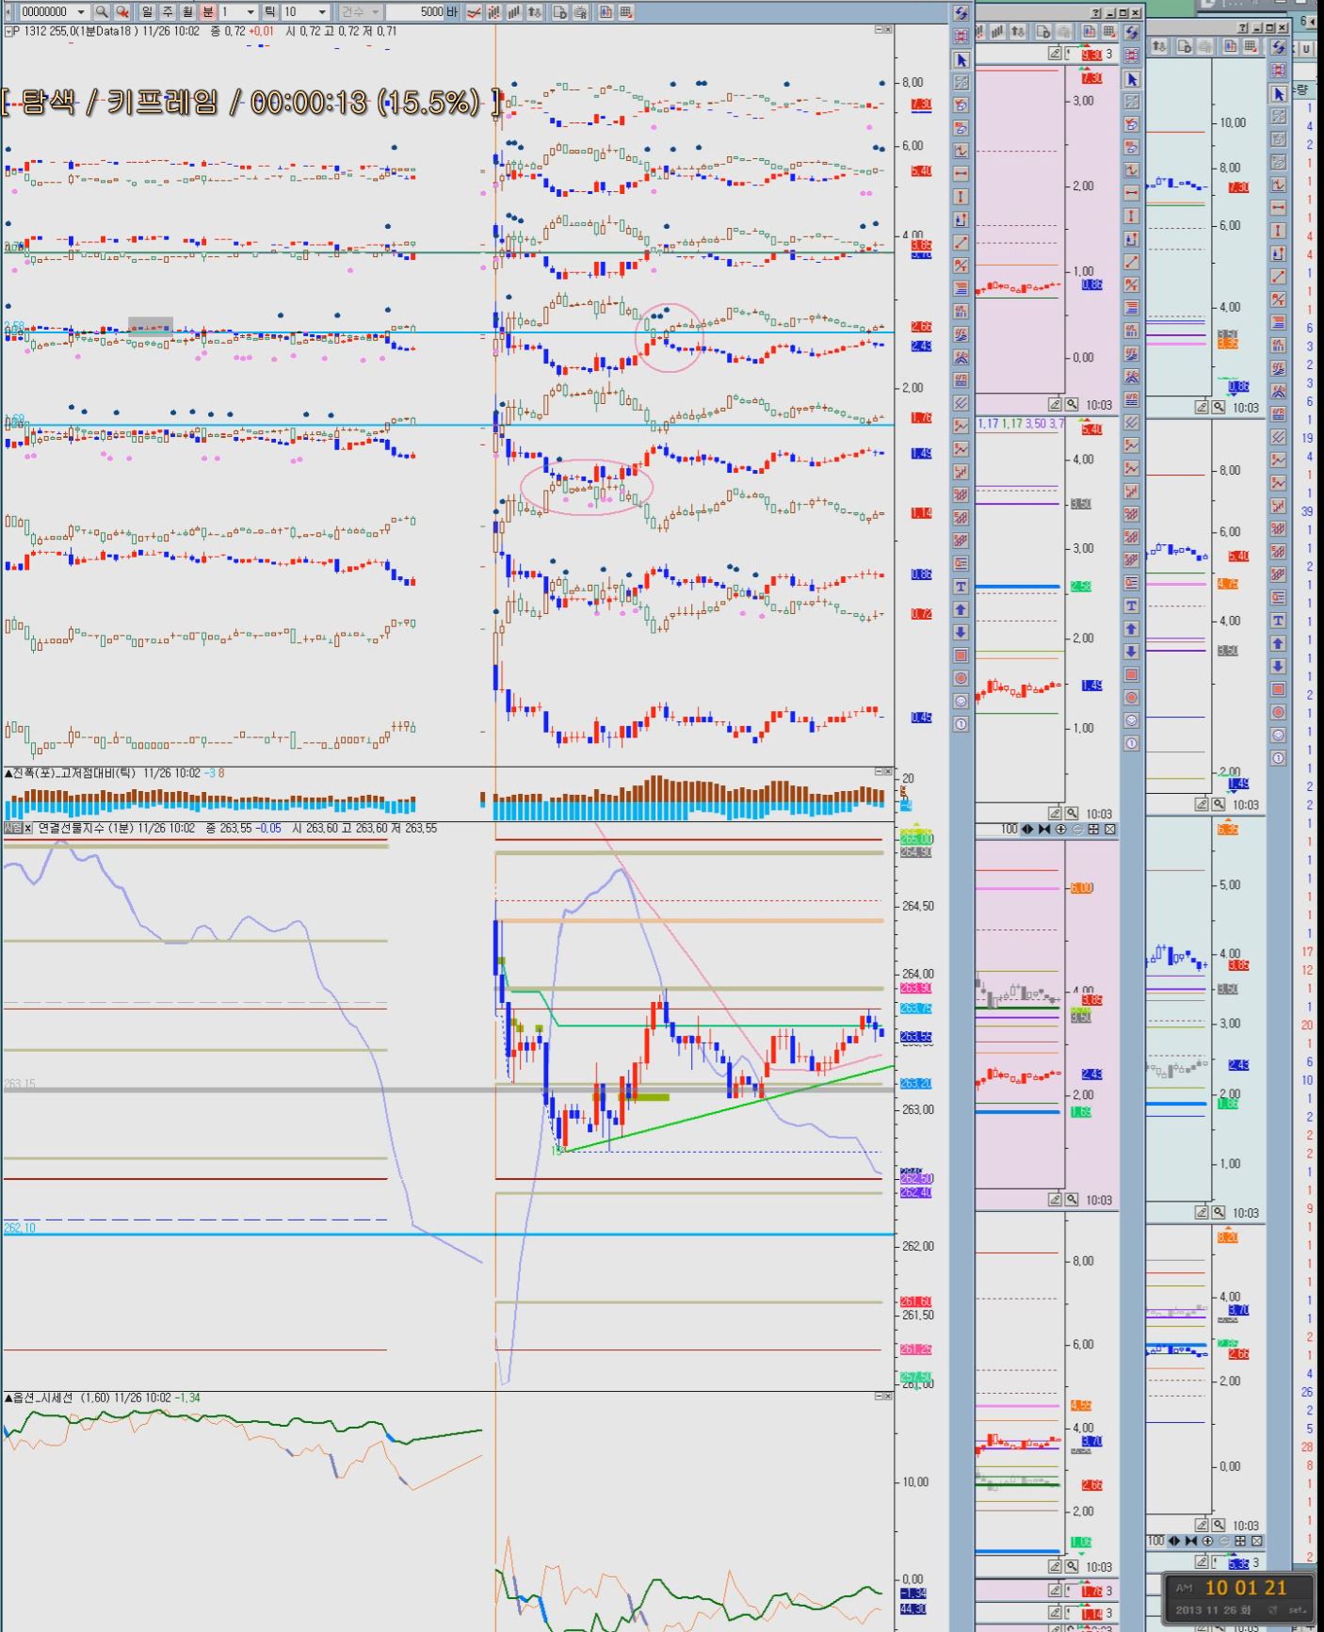The height and width of the screenshot is (1632, 1324).
Task: Click the magnifier with red mark in main toolbar
Action: [x=122, y=12]
